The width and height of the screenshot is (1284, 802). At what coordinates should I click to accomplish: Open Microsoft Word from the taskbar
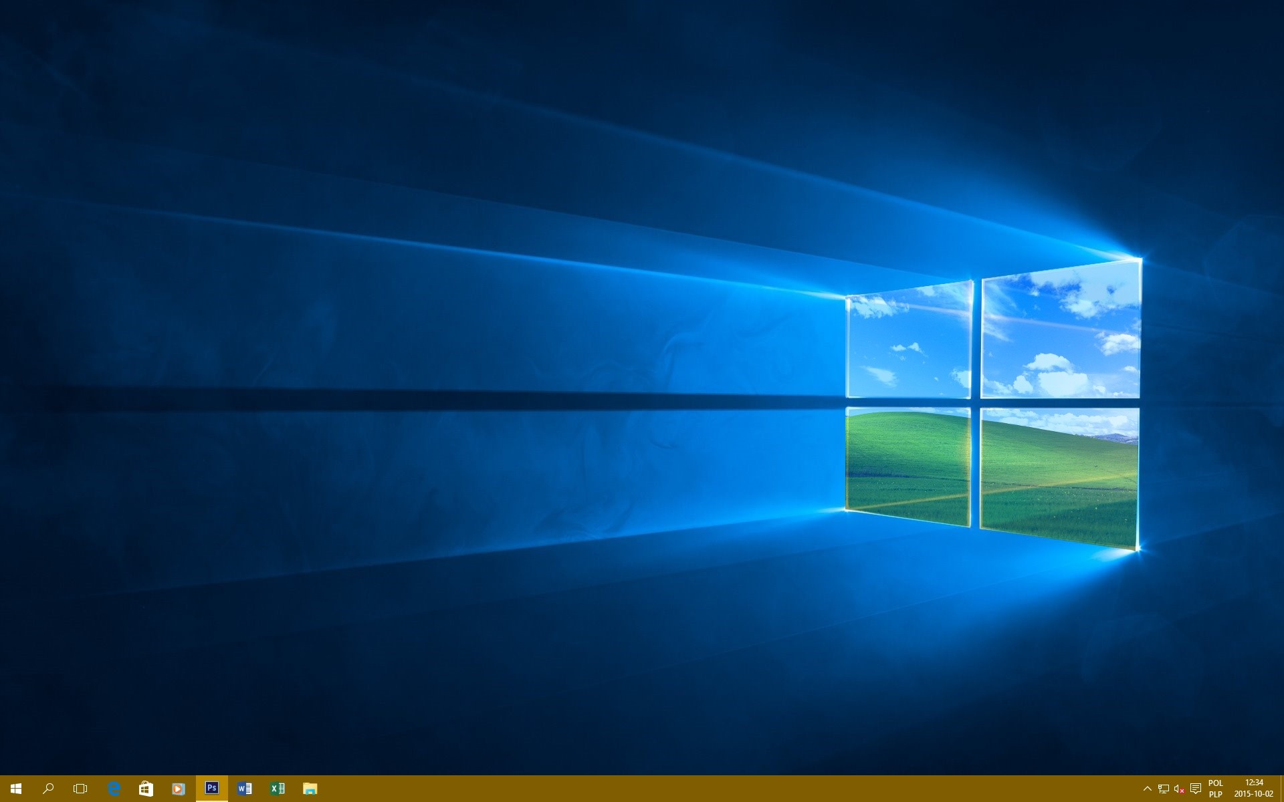(x=244, y=789)
